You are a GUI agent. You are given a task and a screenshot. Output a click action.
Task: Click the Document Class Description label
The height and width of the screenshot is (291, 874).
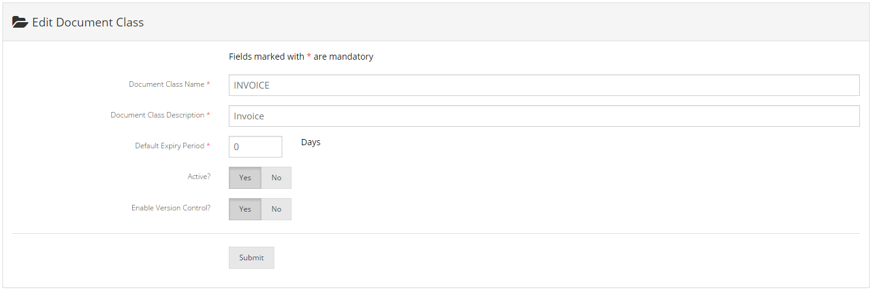157,115
